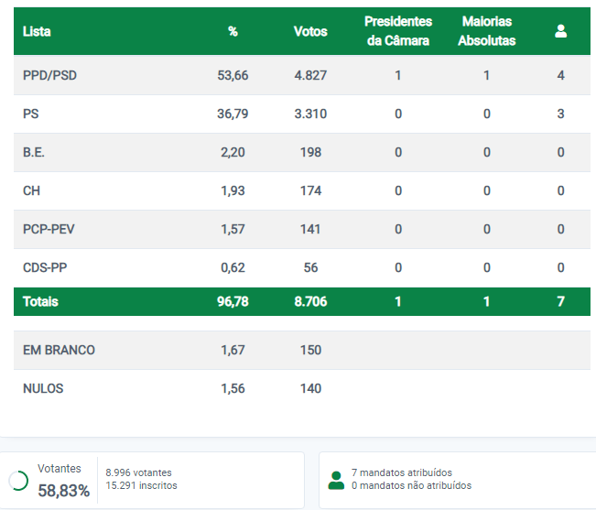Click the NULOS row label
Image resolution: width=596 pixels, height=510 pixels.
tap(43, 388)
